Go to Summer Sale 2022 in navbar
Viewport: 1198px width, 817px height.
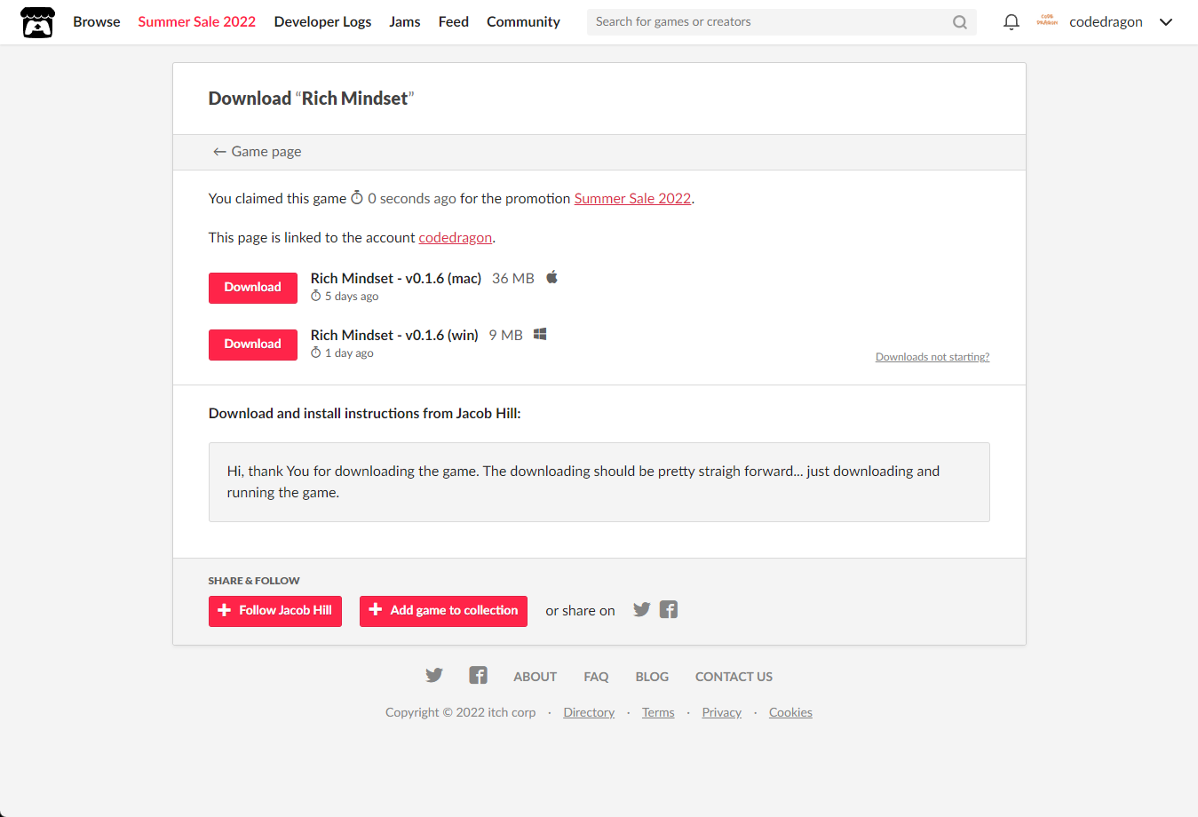pos(196,22)
